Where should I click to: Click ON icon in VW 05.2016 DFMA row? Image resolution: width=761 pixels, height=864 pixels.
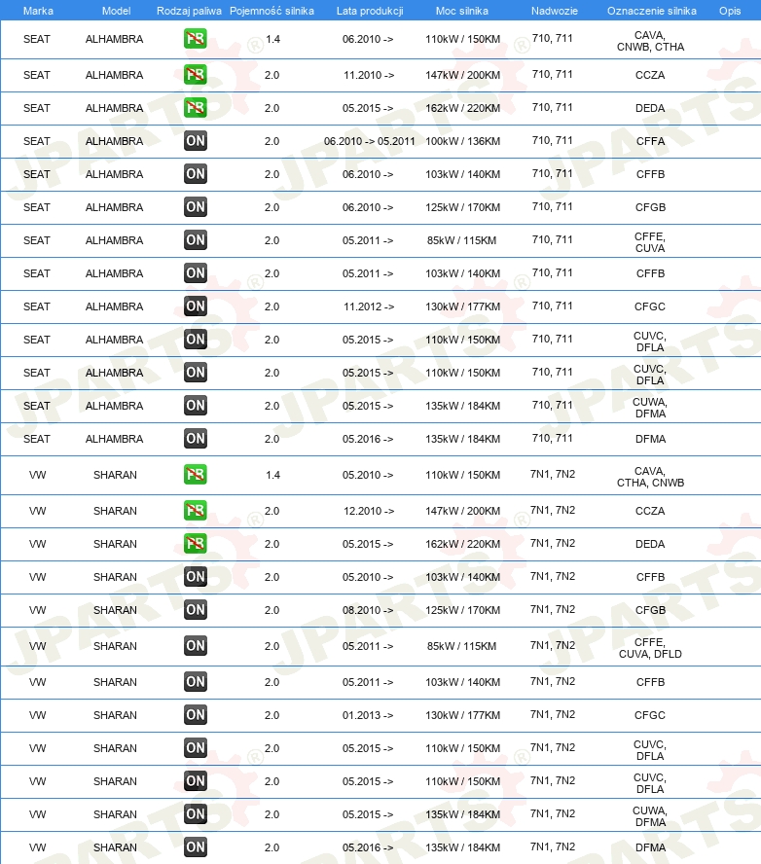click(195, 846)
